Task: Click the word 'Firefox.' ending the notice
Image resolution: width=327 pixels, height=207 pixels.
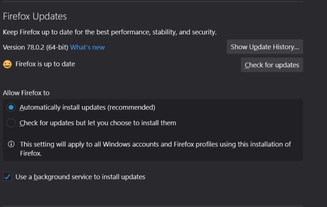Action: [x=31, y=153]
